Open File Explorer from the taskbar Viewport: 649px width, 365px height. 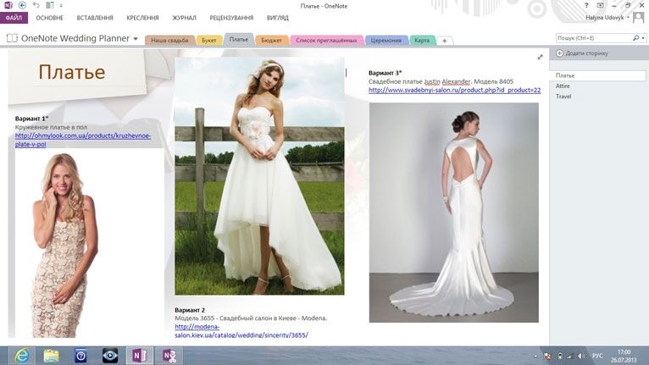pyautogui.click(x=51, y=355)
